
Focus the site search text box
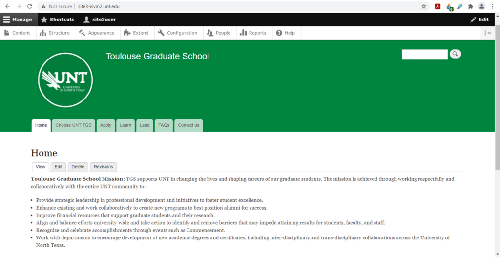click(425, 55)
